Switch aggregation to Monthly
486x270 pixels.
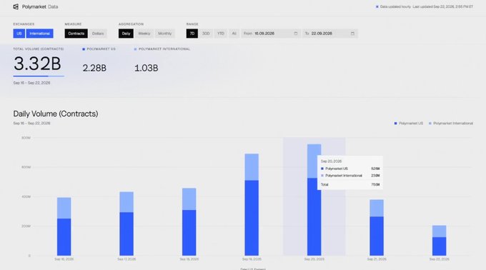164,34
